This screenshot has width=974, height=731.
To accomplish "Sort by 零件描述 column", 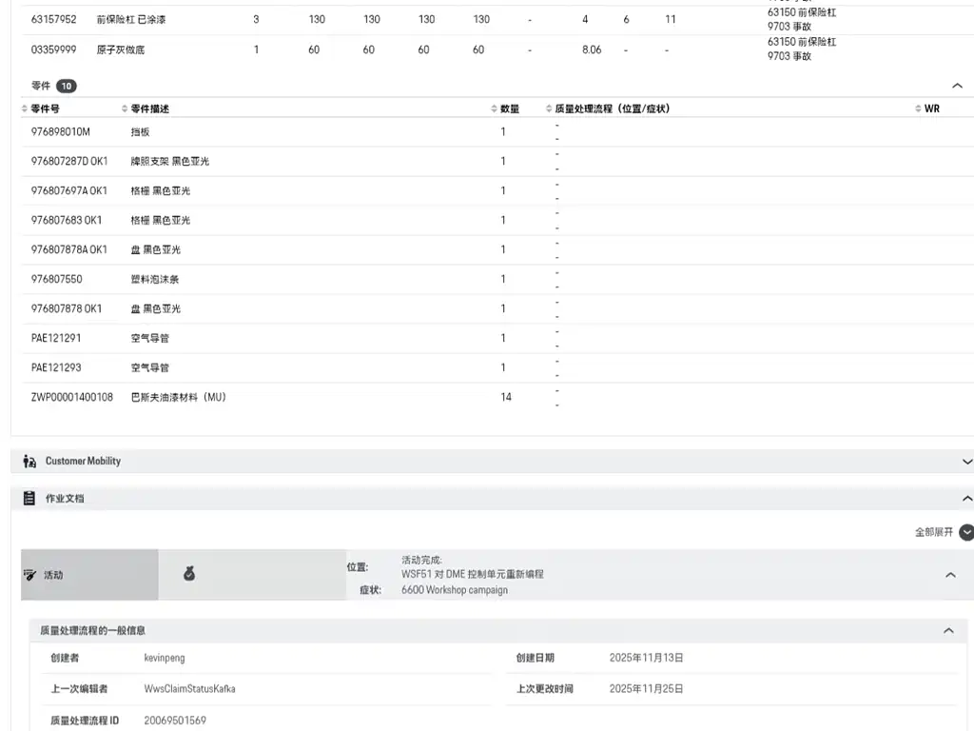I will point(125,109).
